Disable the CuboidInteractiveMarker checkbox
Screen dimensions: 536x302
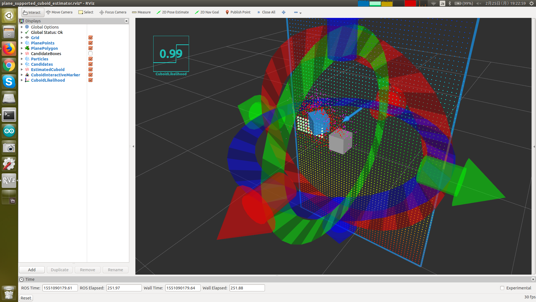click(x=90, y=75)
